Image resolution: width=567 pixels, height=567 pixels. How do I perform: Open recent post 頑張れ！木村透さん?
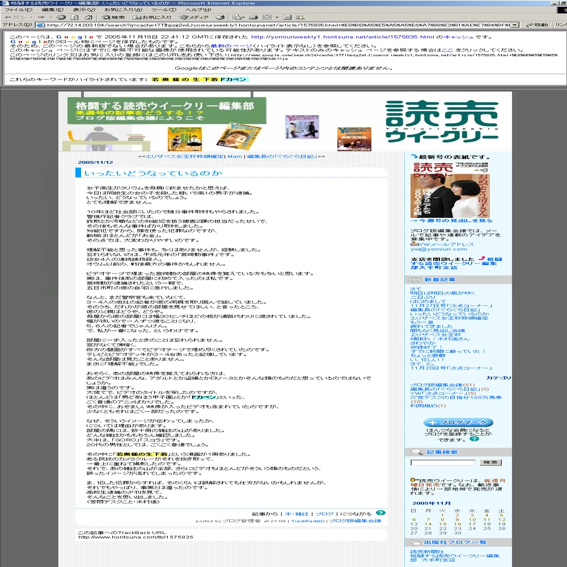coord(440,339)
